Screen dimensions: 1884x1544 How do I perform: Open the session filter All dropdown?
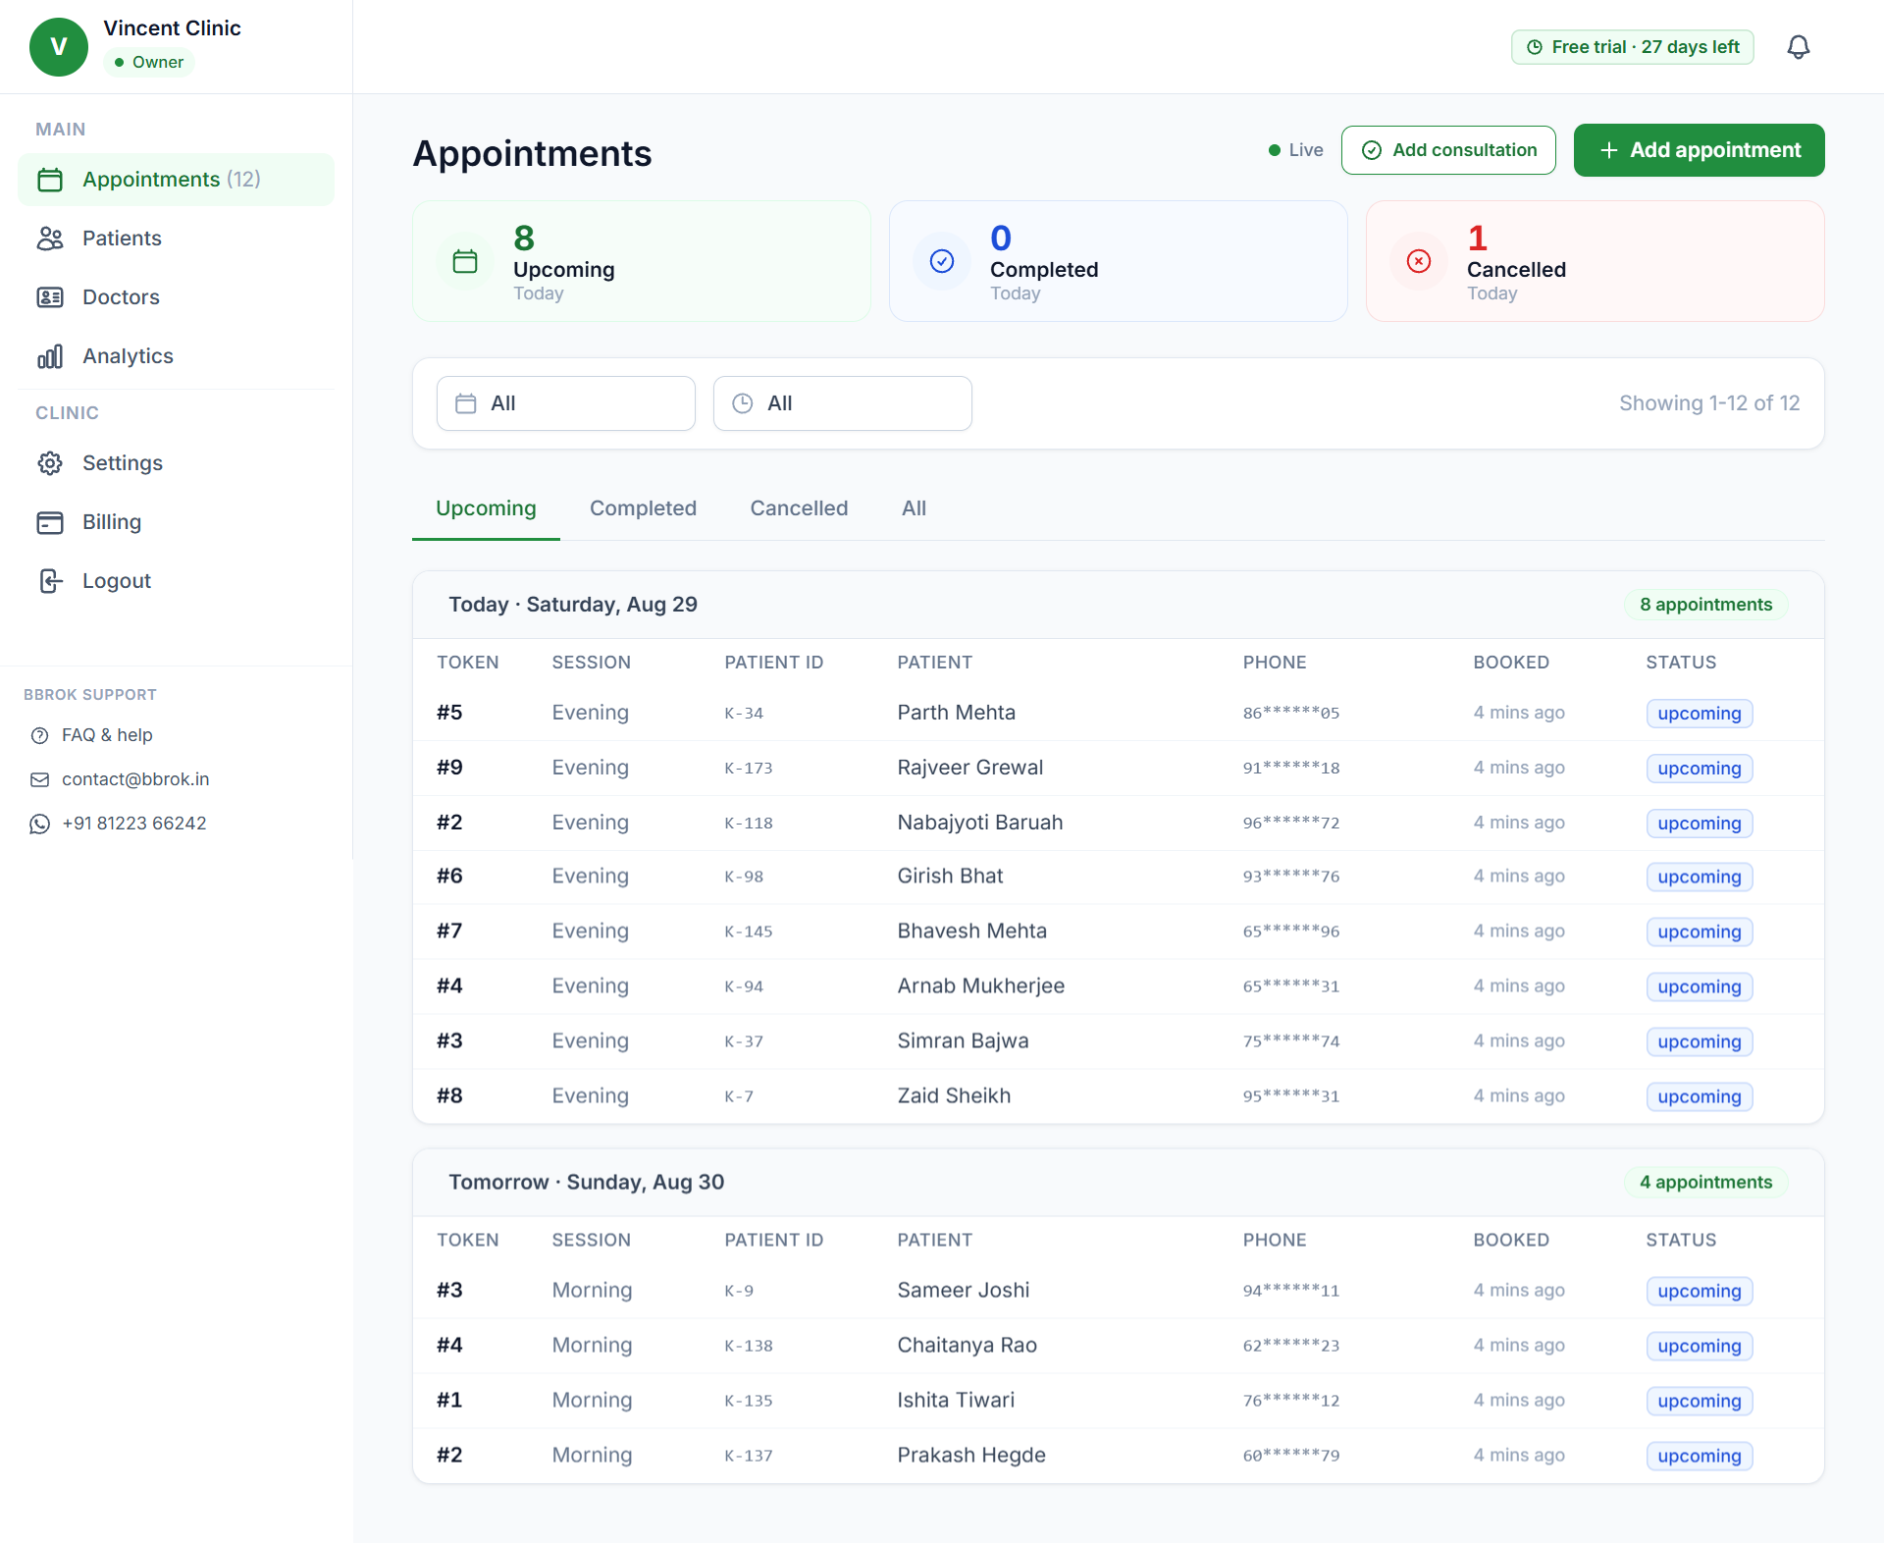(843, 403)
